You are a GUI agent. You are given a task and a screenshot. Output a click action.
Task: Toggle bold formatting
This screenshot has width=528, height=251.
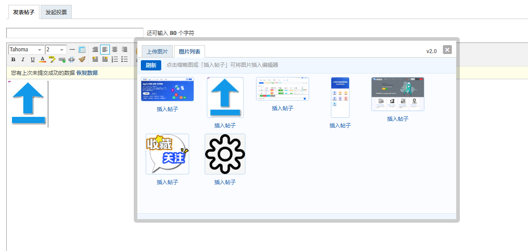13,60
